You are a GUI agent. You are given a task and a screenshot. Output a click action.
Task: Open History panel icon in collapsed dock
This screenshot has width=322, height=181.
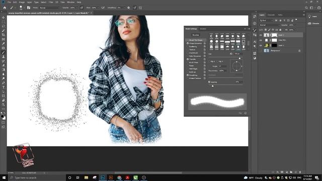[x=255, y=17]
